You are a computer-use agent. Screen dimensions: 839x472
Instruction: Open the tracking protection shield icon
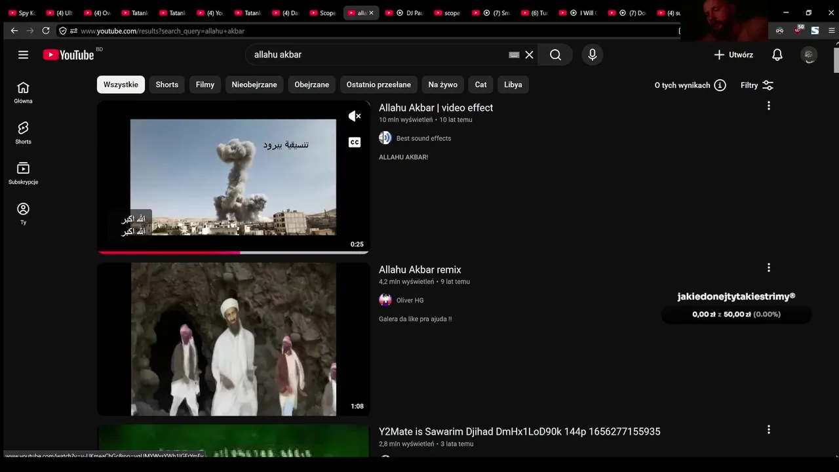pos(63,31)
